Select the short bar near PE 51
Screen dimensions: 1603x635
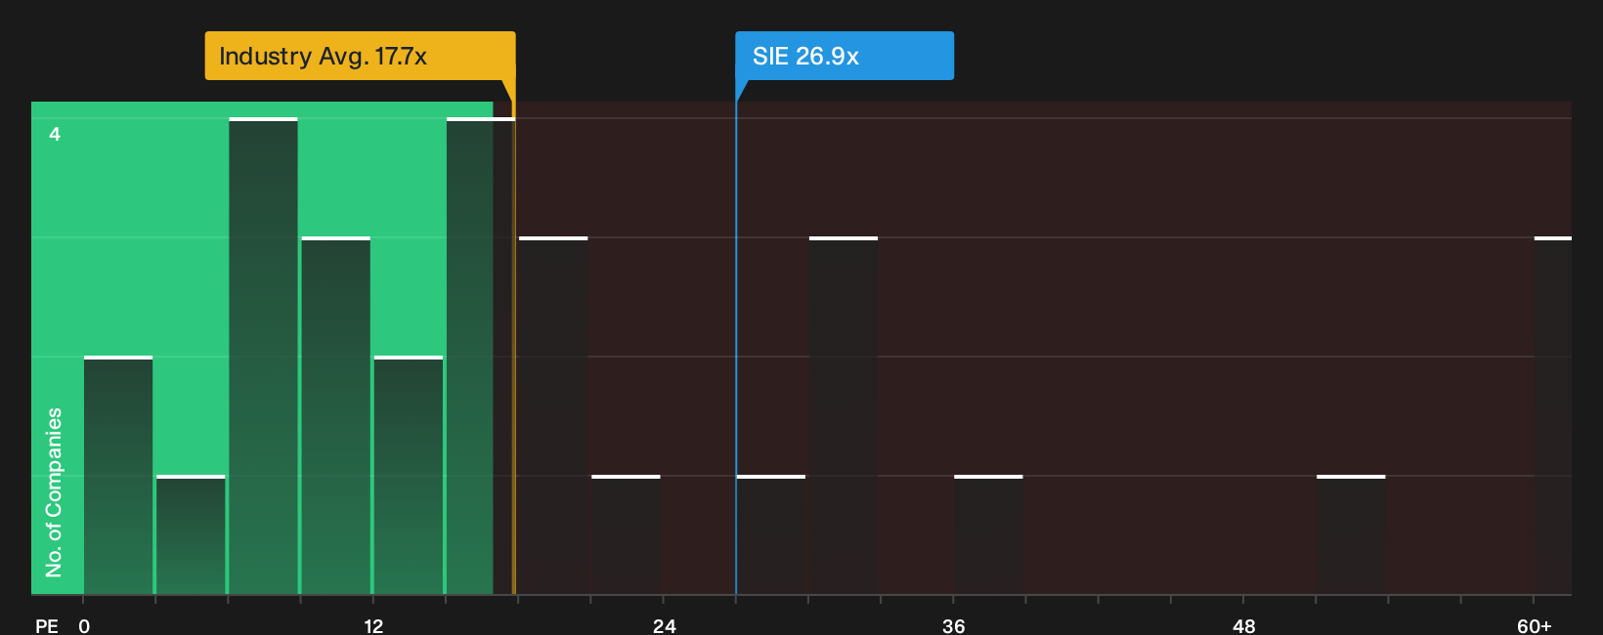[x=1351, y=535]
